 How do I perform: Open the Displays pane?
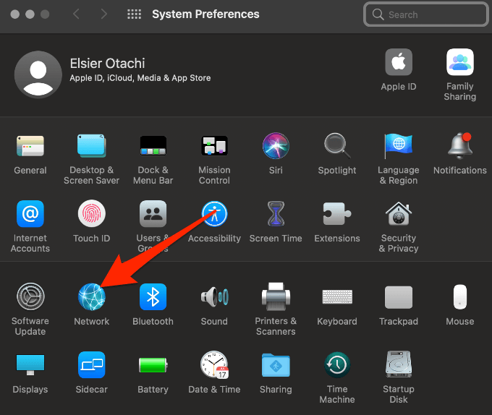[x=30, y=365]
